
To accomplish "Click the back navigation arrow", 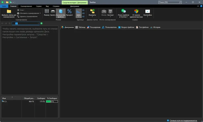I will [x=2, y=23].
